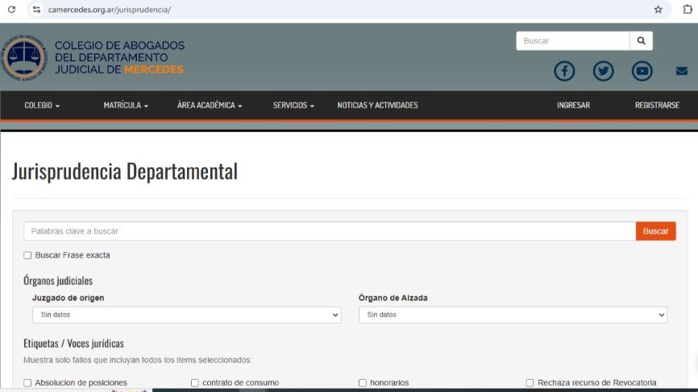Click the orange Buscar button
Viewport: 698px width, 392px height.
pyautogui.click(x=655, y=231)
